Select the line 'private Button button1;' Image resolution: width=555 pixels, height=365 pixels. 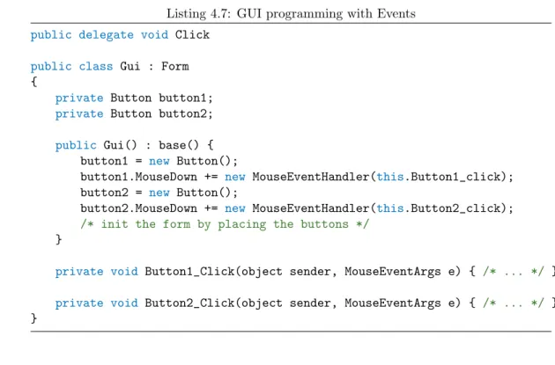pyautogui.click(x=134, y=98)
